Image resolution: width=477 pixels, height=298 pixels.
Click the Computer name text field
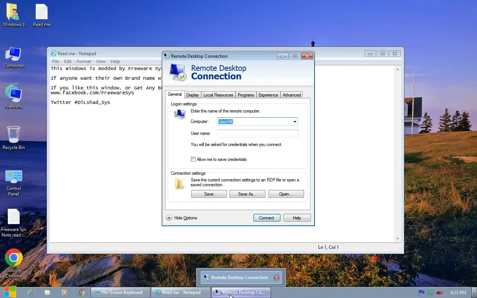[x=255, y=122]
